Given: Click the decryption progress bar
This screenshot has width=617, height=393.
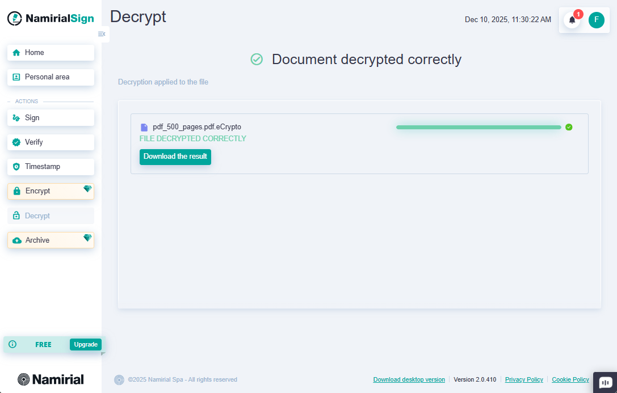Looking at the screenshot, I should tap(479, 127).
